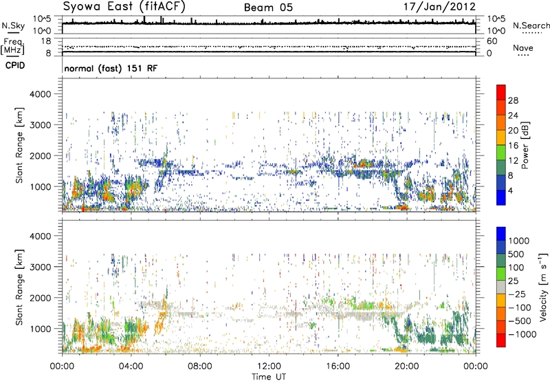Click the 'Slant Range [km]' label of the velocity panel
Image resolution: width=550 pixels, height=381 pixels.
coord(19,287)
